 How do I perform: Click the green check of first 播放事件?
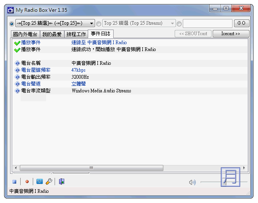pos(17,43)
